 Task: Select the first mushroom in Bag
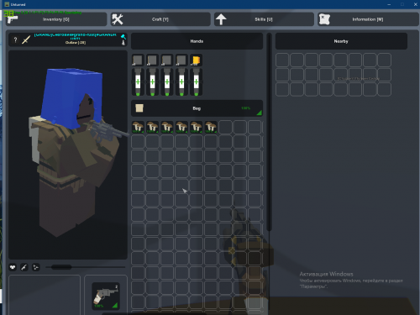pyautogui.click(x=138, y=127)
